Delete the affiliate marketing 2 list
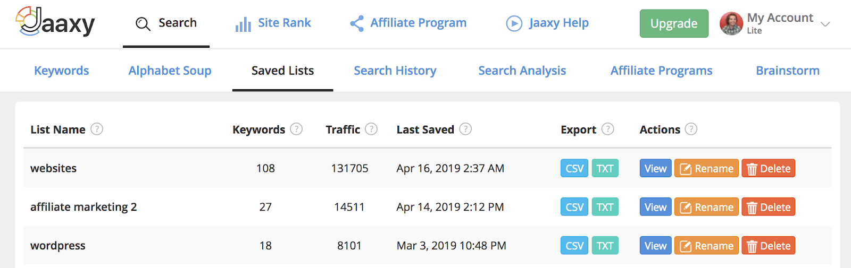 [x=768, y=207]
